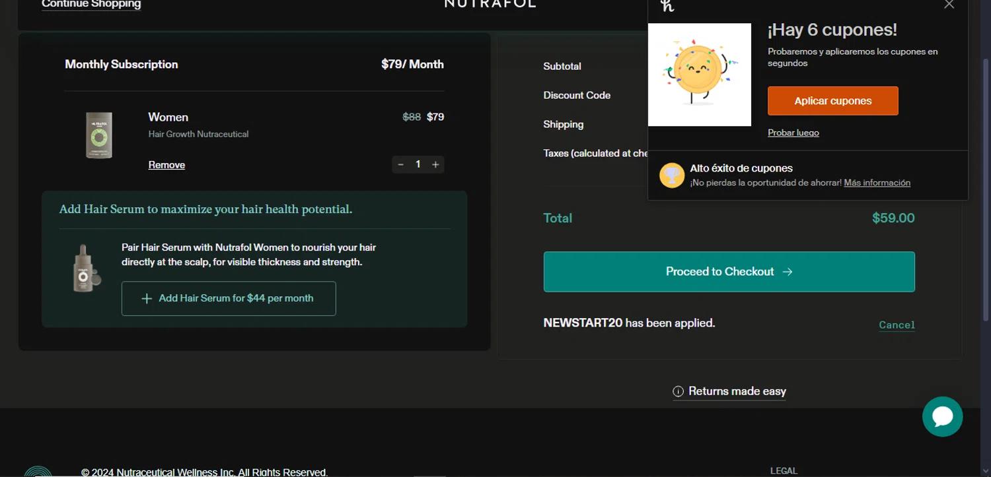The image size is (991, 477).
Task: Click the 2024 Nutraceutical Wellness copyright text
Action: 204,472
